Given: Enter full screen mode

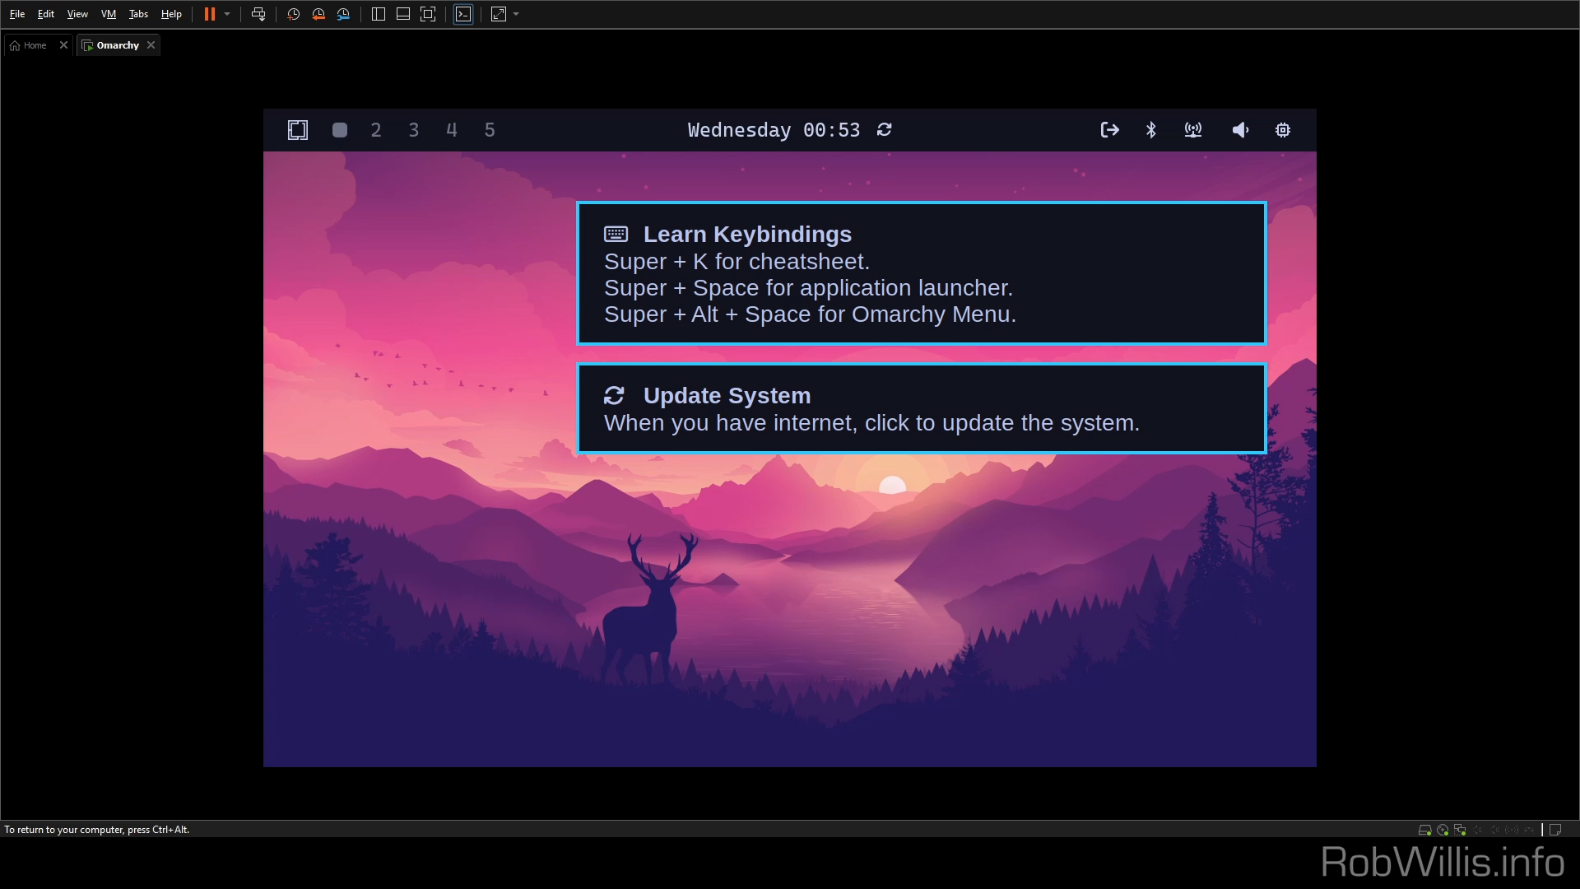Looking at the screenshot, I should [x=428, y=14].
